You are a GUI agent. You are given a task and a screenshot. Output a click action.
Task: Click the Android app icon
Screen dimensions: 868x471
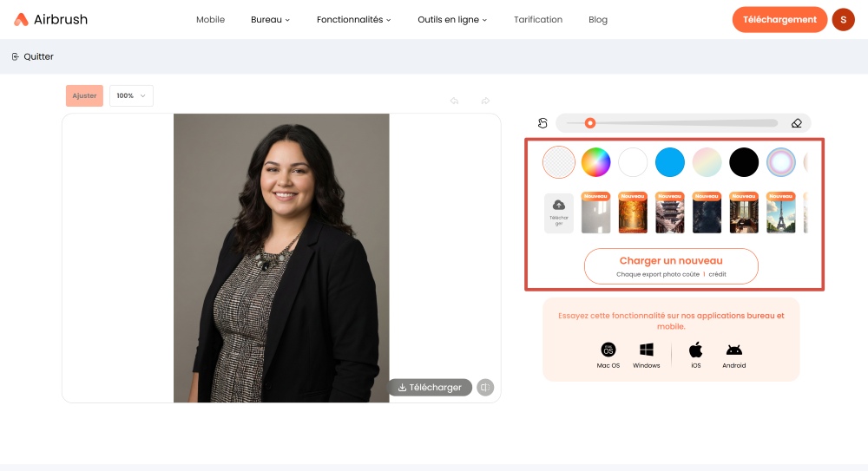733,350
